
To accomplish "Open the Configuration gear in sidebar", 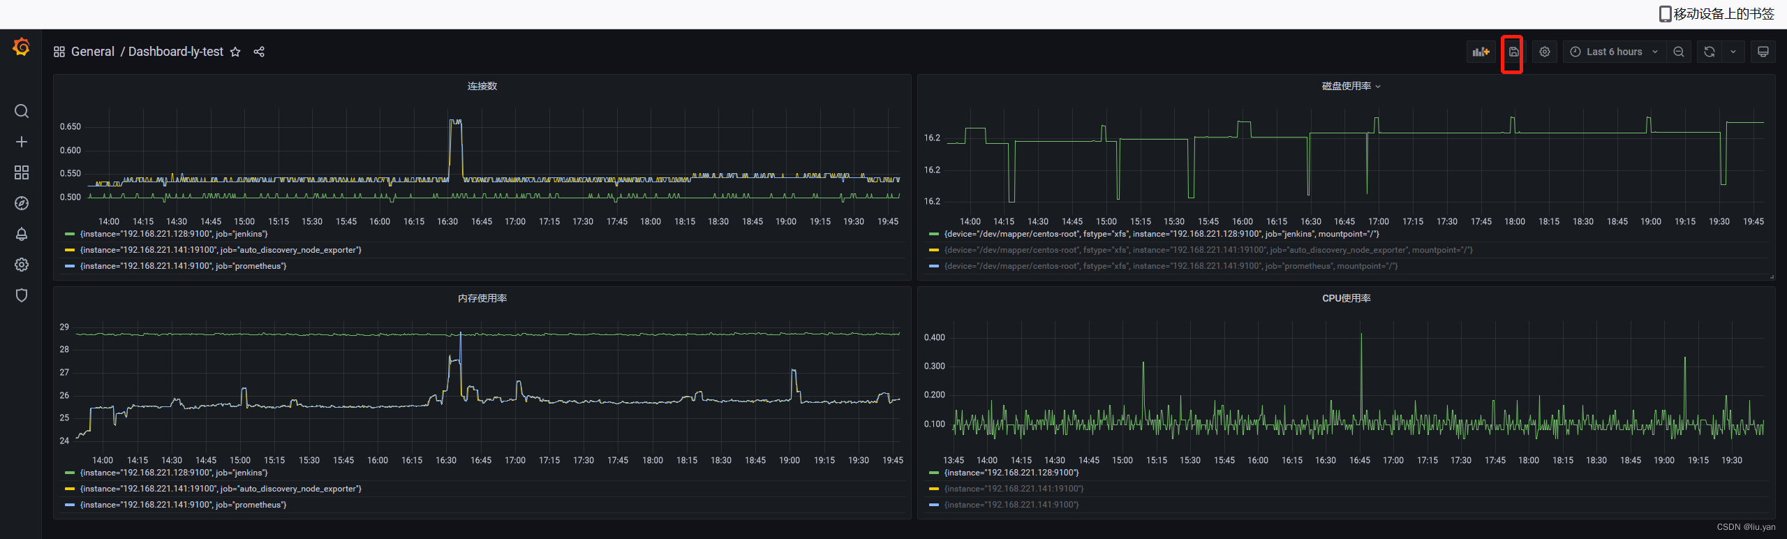I will click(22, 265).
